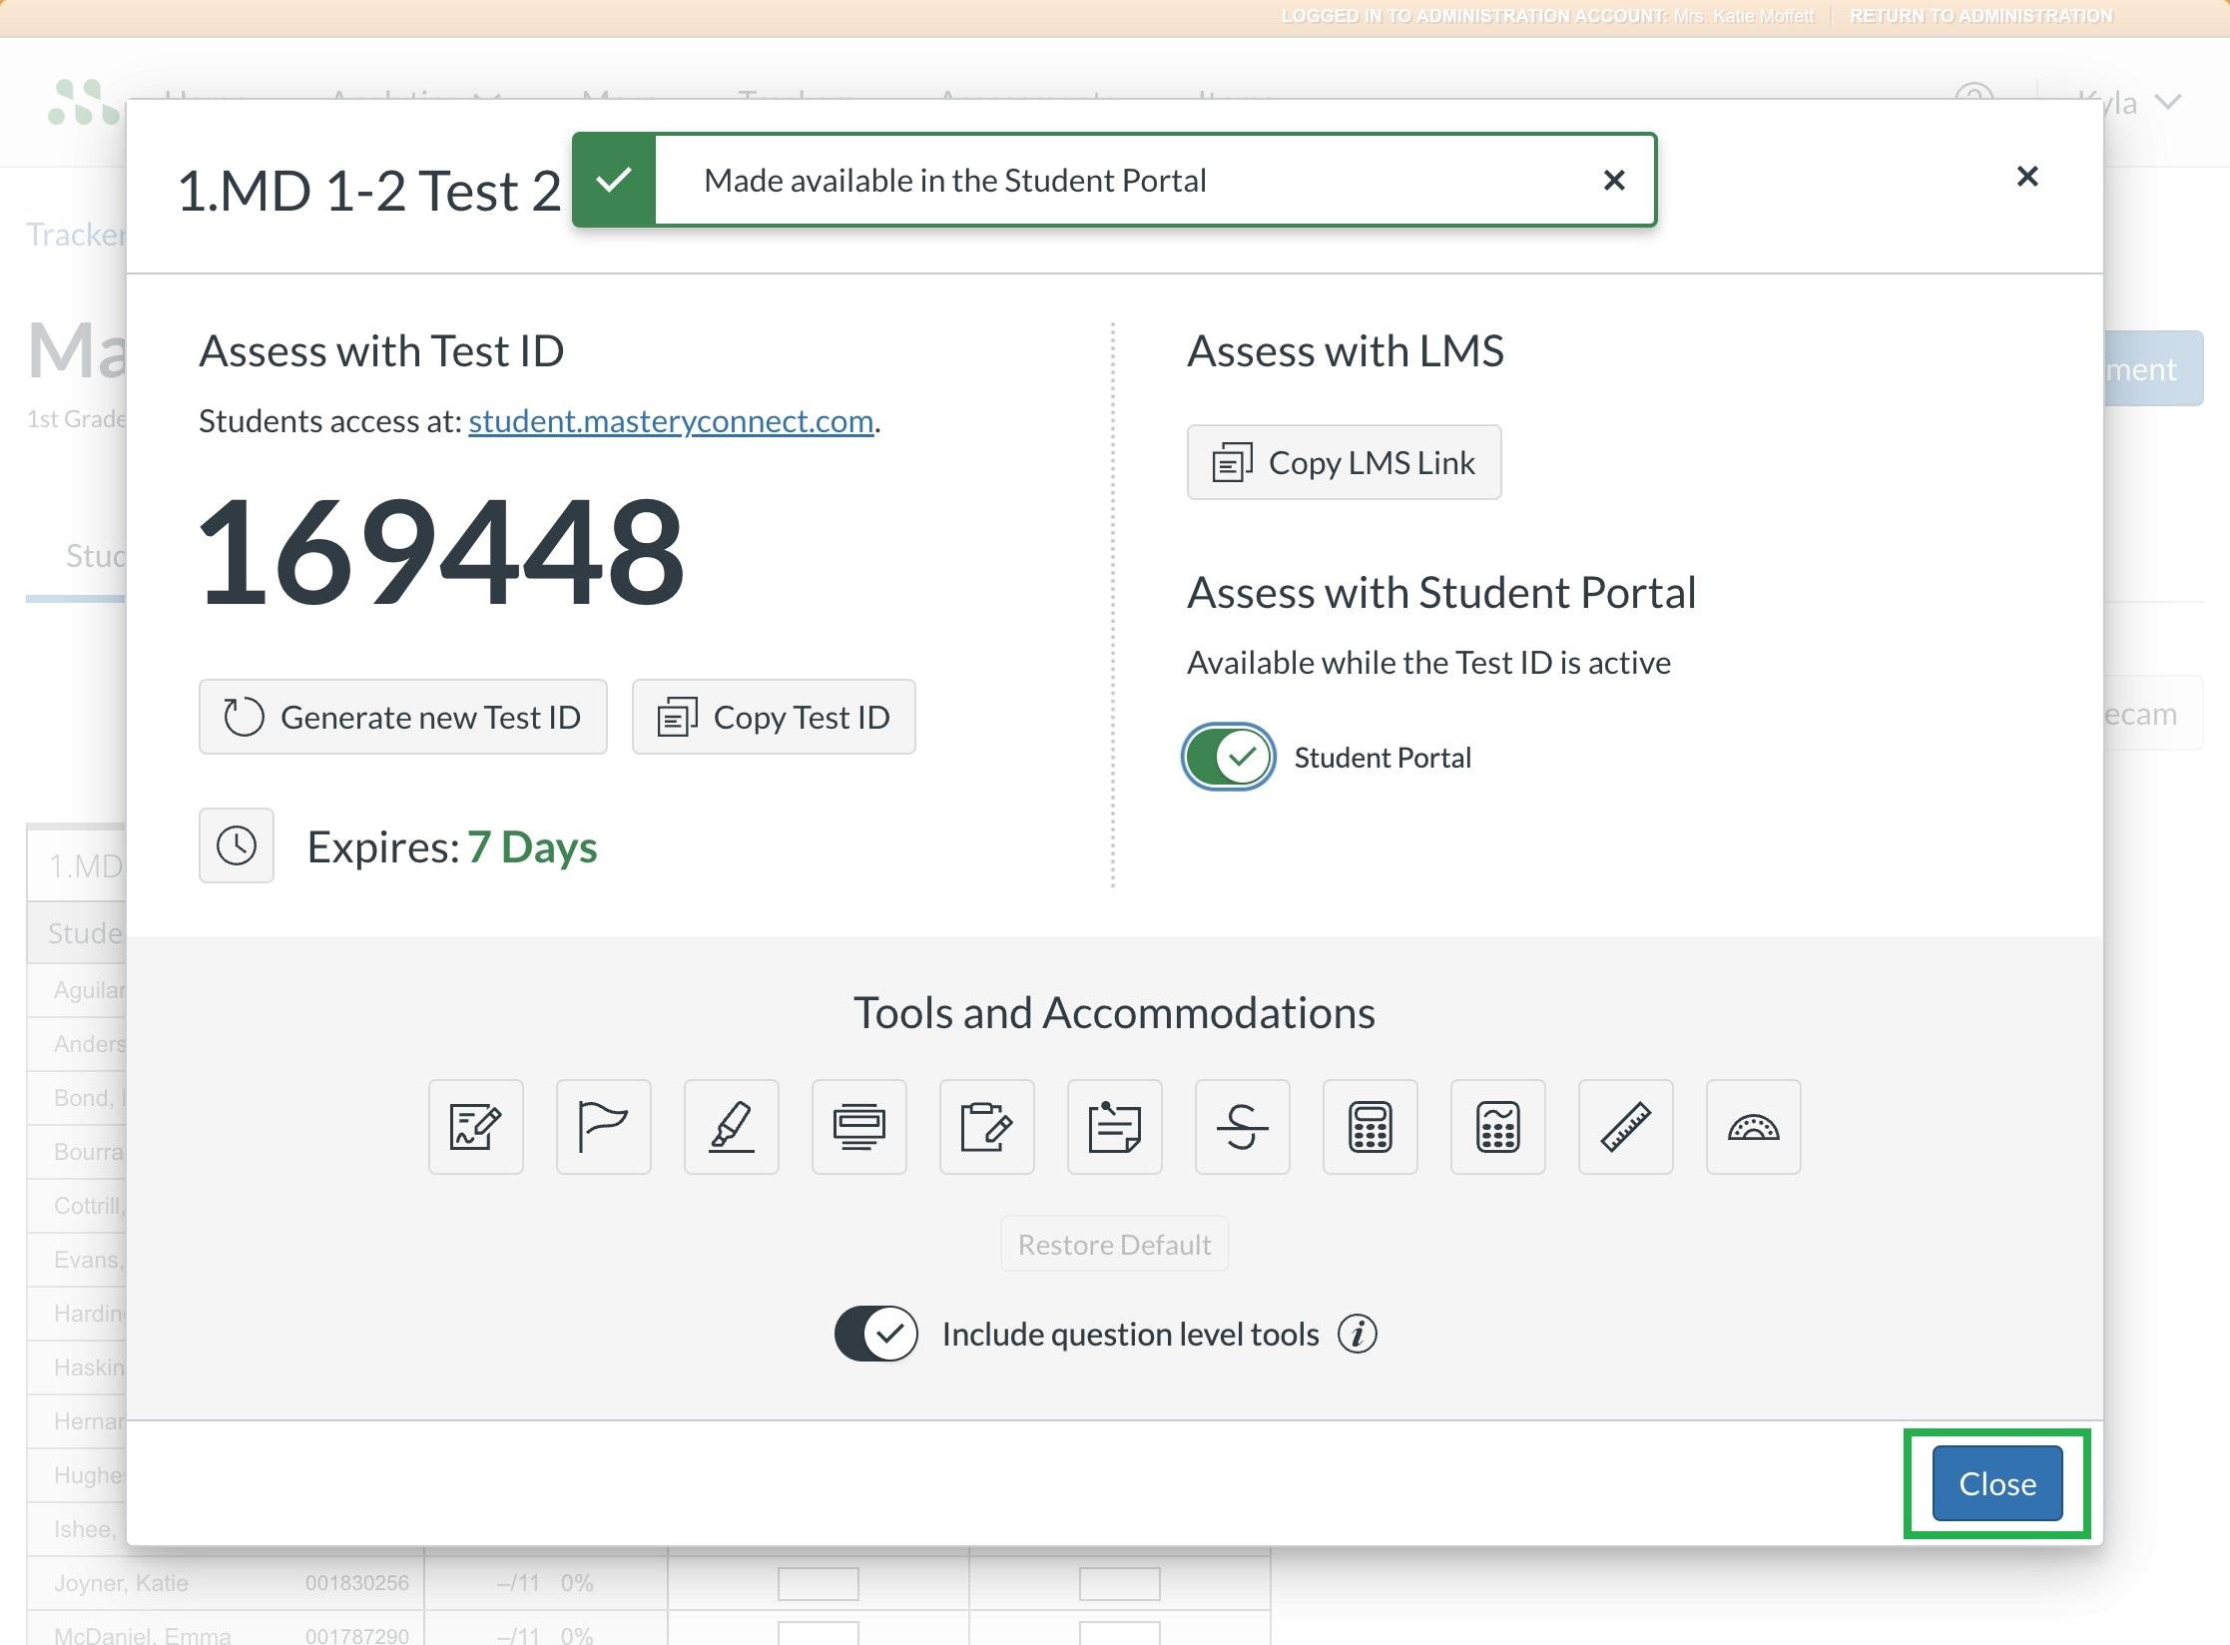This screenshot has width=2230, height=1645.
Task: Enable the protractor tool
Action: 1753,1127
